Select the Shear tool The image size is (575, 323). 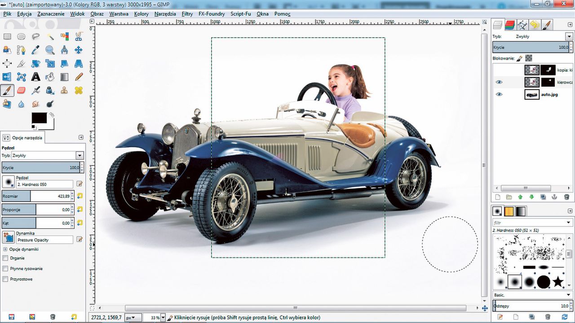click(64, 64)
